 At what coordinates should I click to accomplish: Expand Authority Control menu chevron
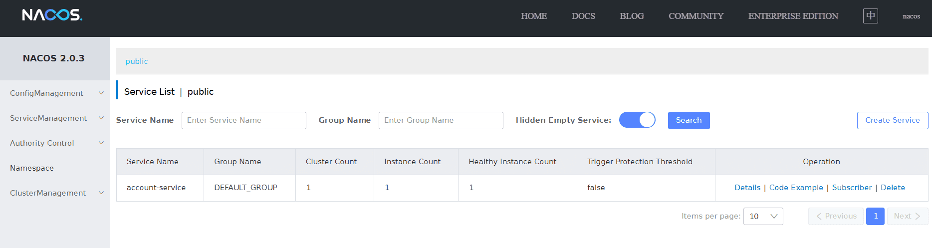[101, 143]
